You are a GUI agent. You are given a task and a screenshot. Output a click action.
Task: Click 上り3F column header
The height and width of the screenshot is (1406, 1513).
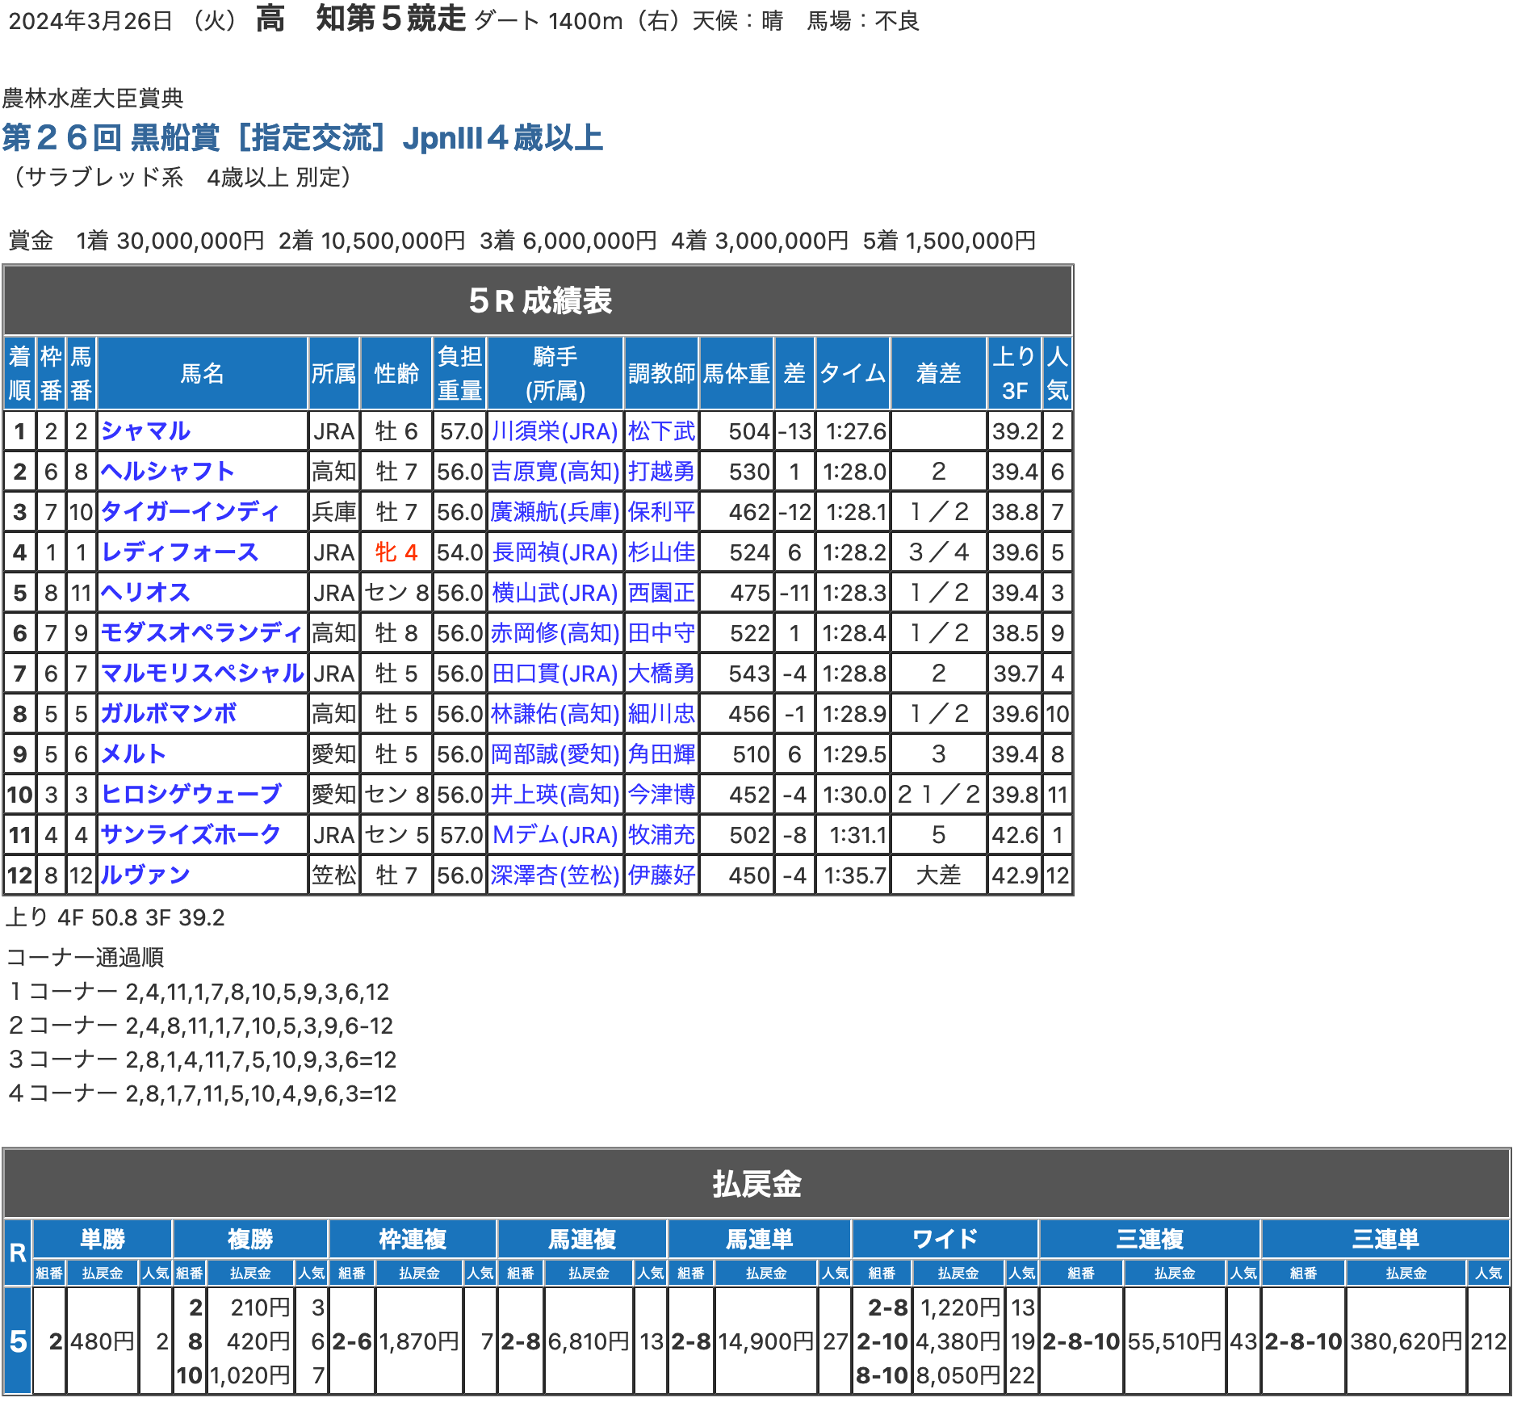click(1014, 373)
